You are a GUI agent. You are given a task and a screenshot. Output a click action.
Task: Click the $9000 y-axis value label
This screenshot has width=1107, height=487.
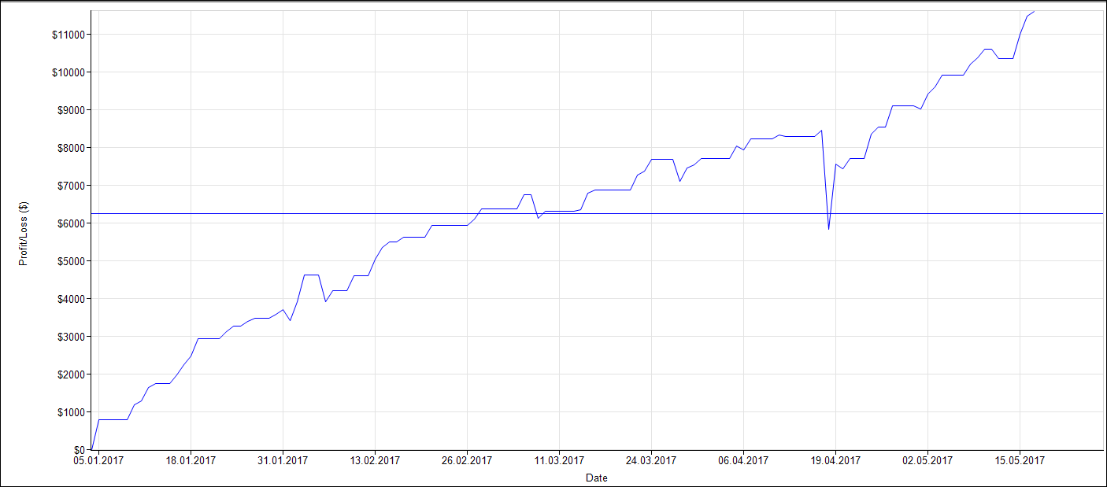(x=71, y=110)
